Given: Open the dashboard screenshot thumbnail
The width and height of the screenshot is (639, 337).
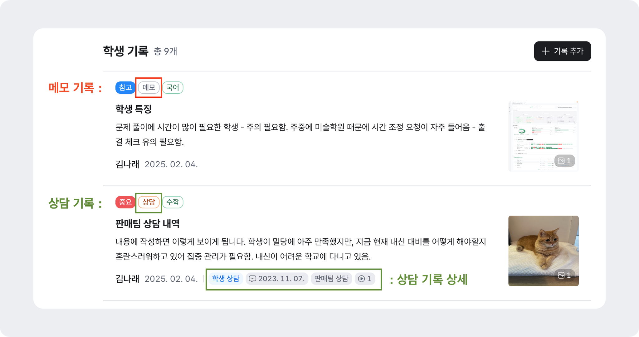Looking at the screenshot, I should pyautogui.click(x=543, y=136).
